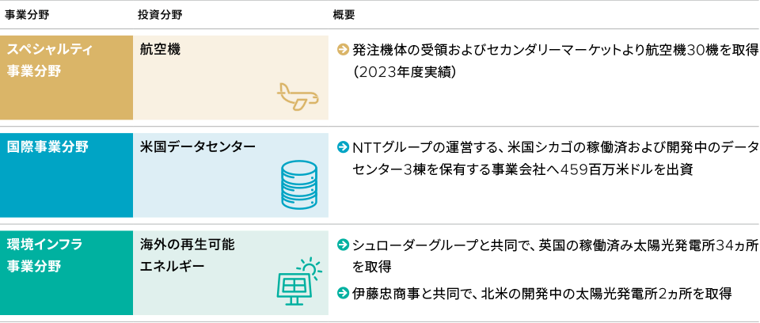The height and width of the screenshot is (323, 760).
Task: Click the green 環境インフラ事業分野 cell
Action: (x=66, y=272)
